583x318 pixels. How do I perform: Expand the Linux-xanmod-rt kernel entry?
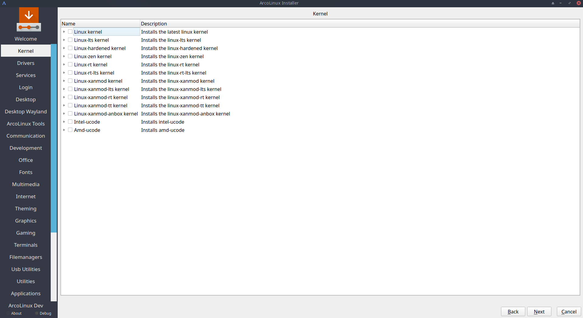[64, 97]
